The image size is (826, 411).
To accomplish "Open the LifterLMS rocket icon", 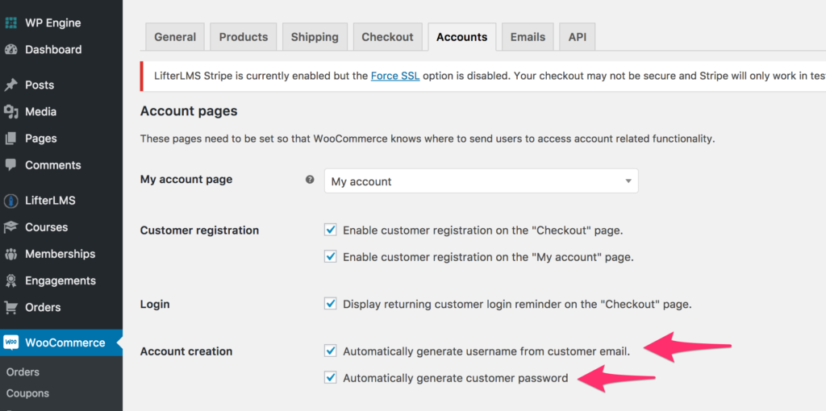I will (10, 201).
